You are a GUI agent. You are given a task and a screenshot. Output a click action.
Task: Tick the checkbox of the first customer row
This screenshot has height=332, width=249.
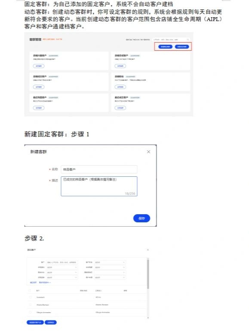click(30, 297)
